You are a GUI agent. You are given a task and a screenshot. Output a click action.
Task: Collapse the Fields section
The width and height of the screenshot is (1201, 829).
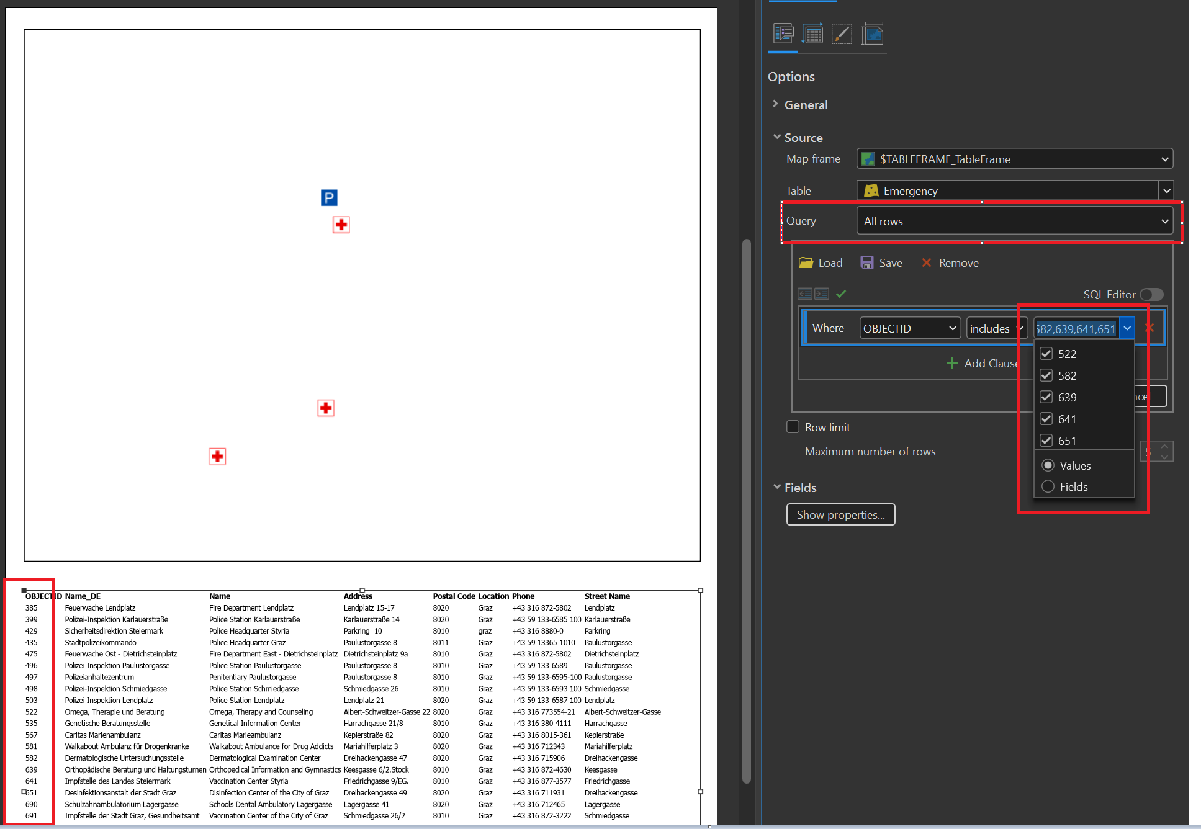pos(776,487)
